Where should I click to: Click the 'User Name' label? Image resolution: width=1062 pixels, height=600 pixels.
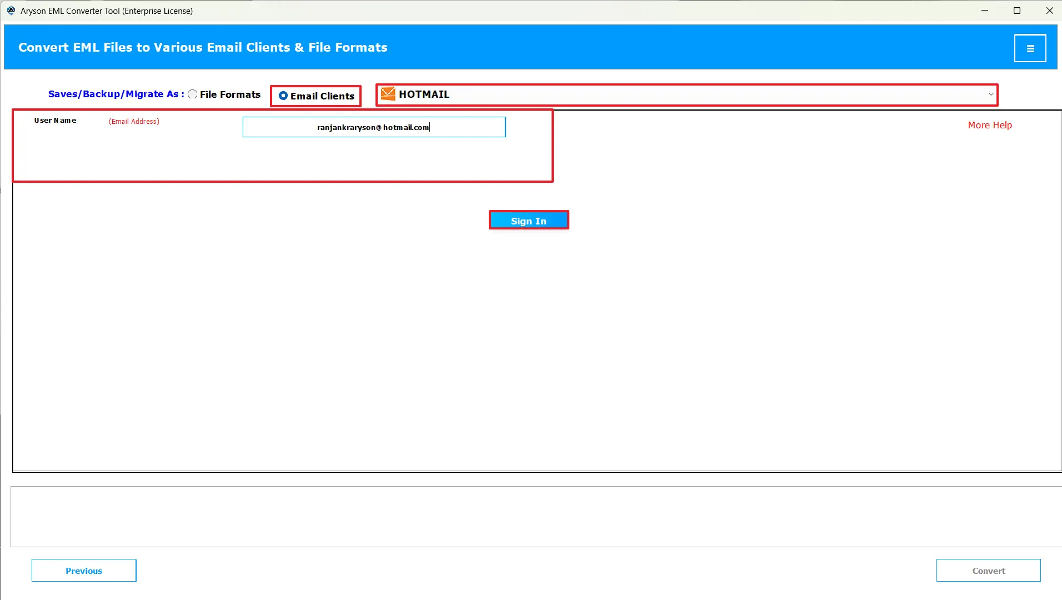55,120
